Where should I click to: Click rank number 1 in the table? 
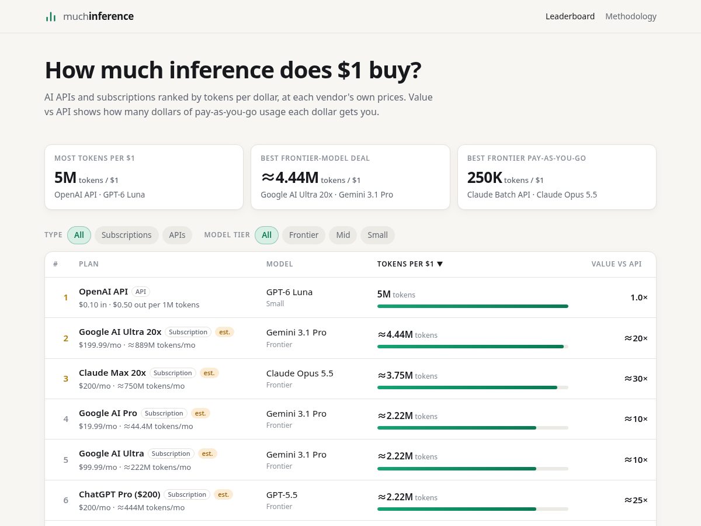(x=65, y=297)
